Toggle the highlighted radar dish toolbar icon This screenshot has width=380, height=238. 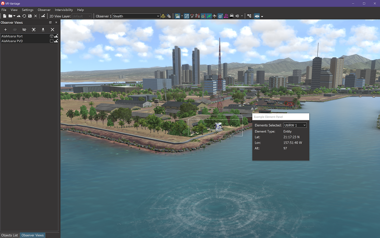coord(220,16)
